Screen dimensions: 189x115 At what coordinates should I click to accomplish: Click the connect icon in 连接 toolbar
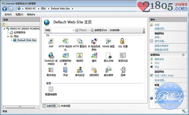click(x=4, y=24)
